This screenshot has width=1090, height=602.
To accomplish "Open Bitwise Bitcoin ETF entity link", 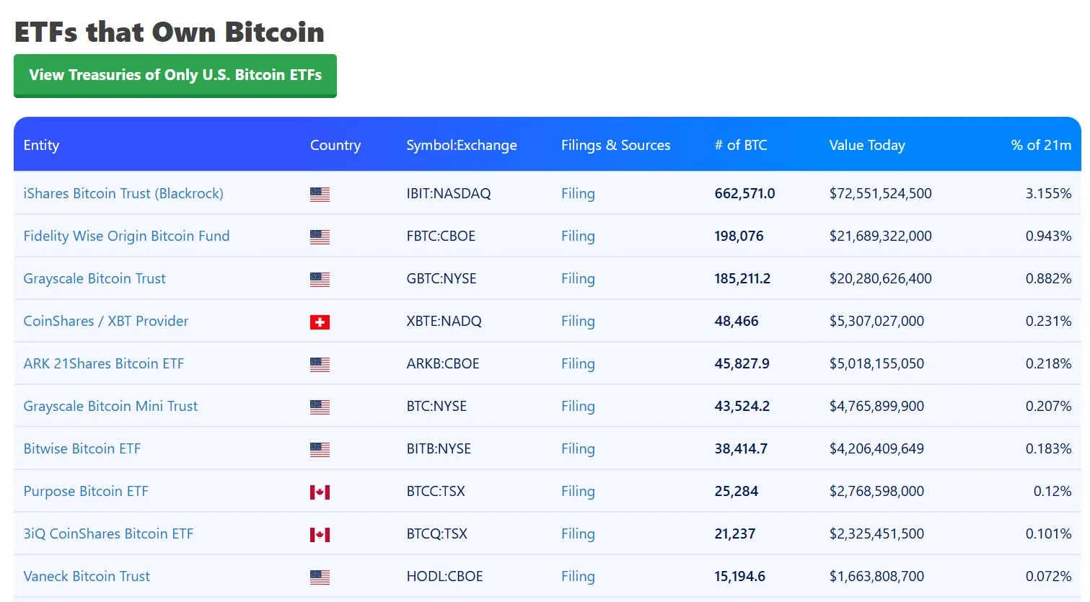I will coord(82,448).
